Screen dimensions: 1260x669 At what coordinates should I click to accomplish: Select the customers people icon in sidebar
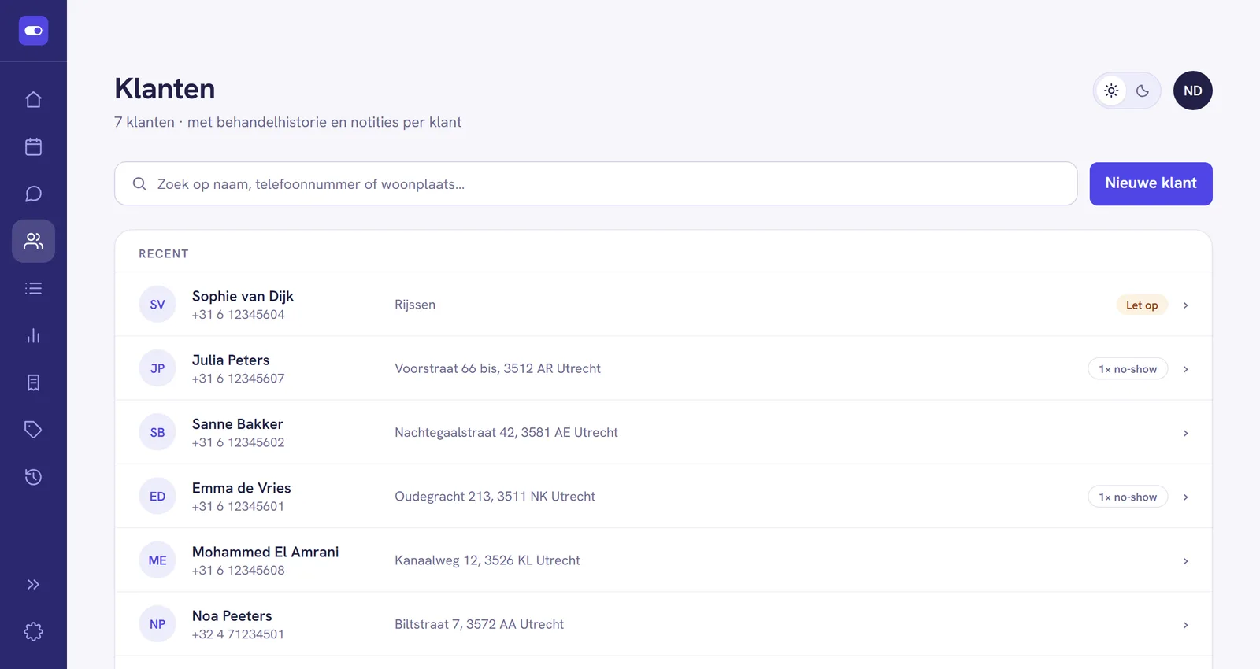point(33,241)
